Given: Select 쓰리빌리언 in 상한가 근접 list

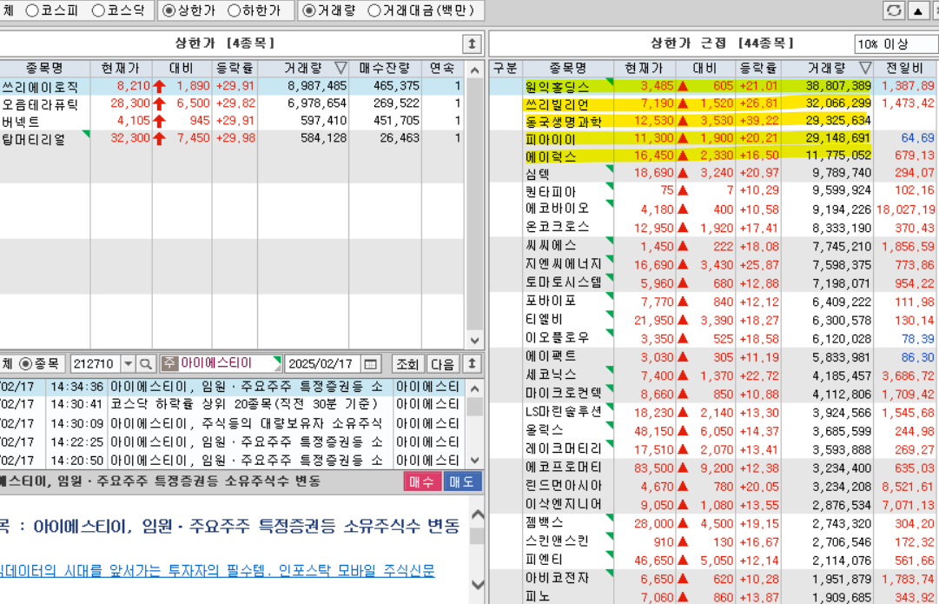Looking at the screenshot, I should [x=714, y=103].
